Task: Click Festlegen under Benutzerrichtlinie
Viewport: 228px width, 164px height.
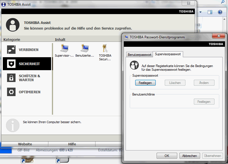Action: [204, 102]
